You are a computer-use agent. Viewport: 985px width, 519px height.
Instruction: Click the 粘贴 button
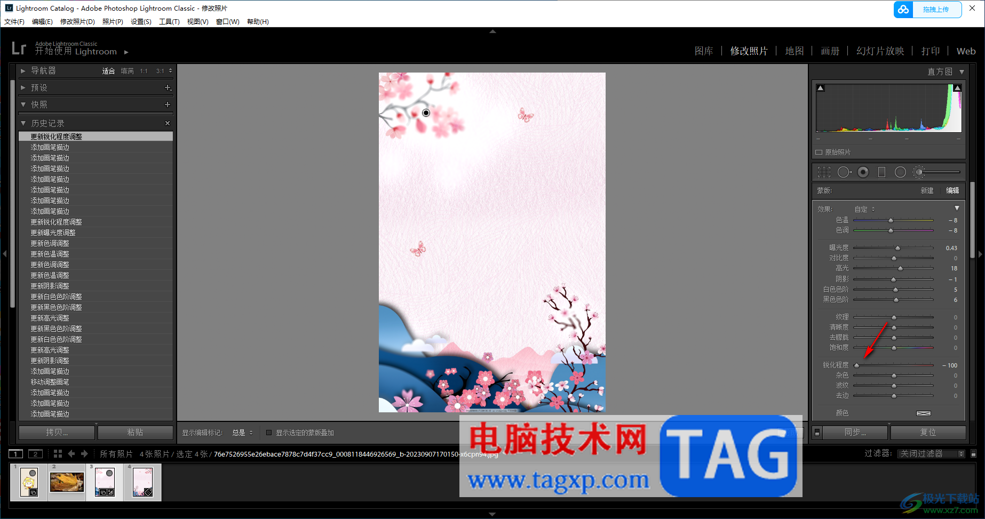click(136, 433)
